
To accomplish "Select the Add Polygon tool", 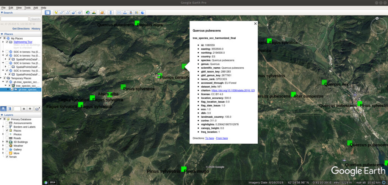I will click(x=62, y=12).
